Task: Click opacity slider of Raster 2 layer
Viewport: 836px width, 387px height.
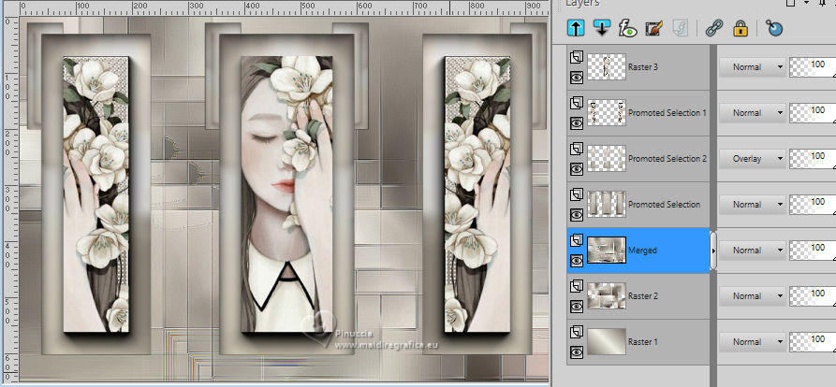Action: [x=813, y=296]
